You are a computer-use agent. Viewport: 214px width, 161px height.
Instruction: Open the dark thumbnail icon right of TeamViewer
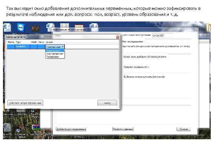(x=35, y=29)
